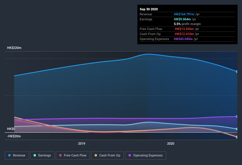Screen dimensions: 242x165
Task: Click the HK$164.791m revenue value
Action: pyautogui.click(x=184, y=14)
